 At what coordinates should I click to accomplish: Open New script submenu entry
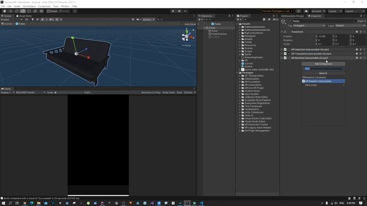click(323, 85)
